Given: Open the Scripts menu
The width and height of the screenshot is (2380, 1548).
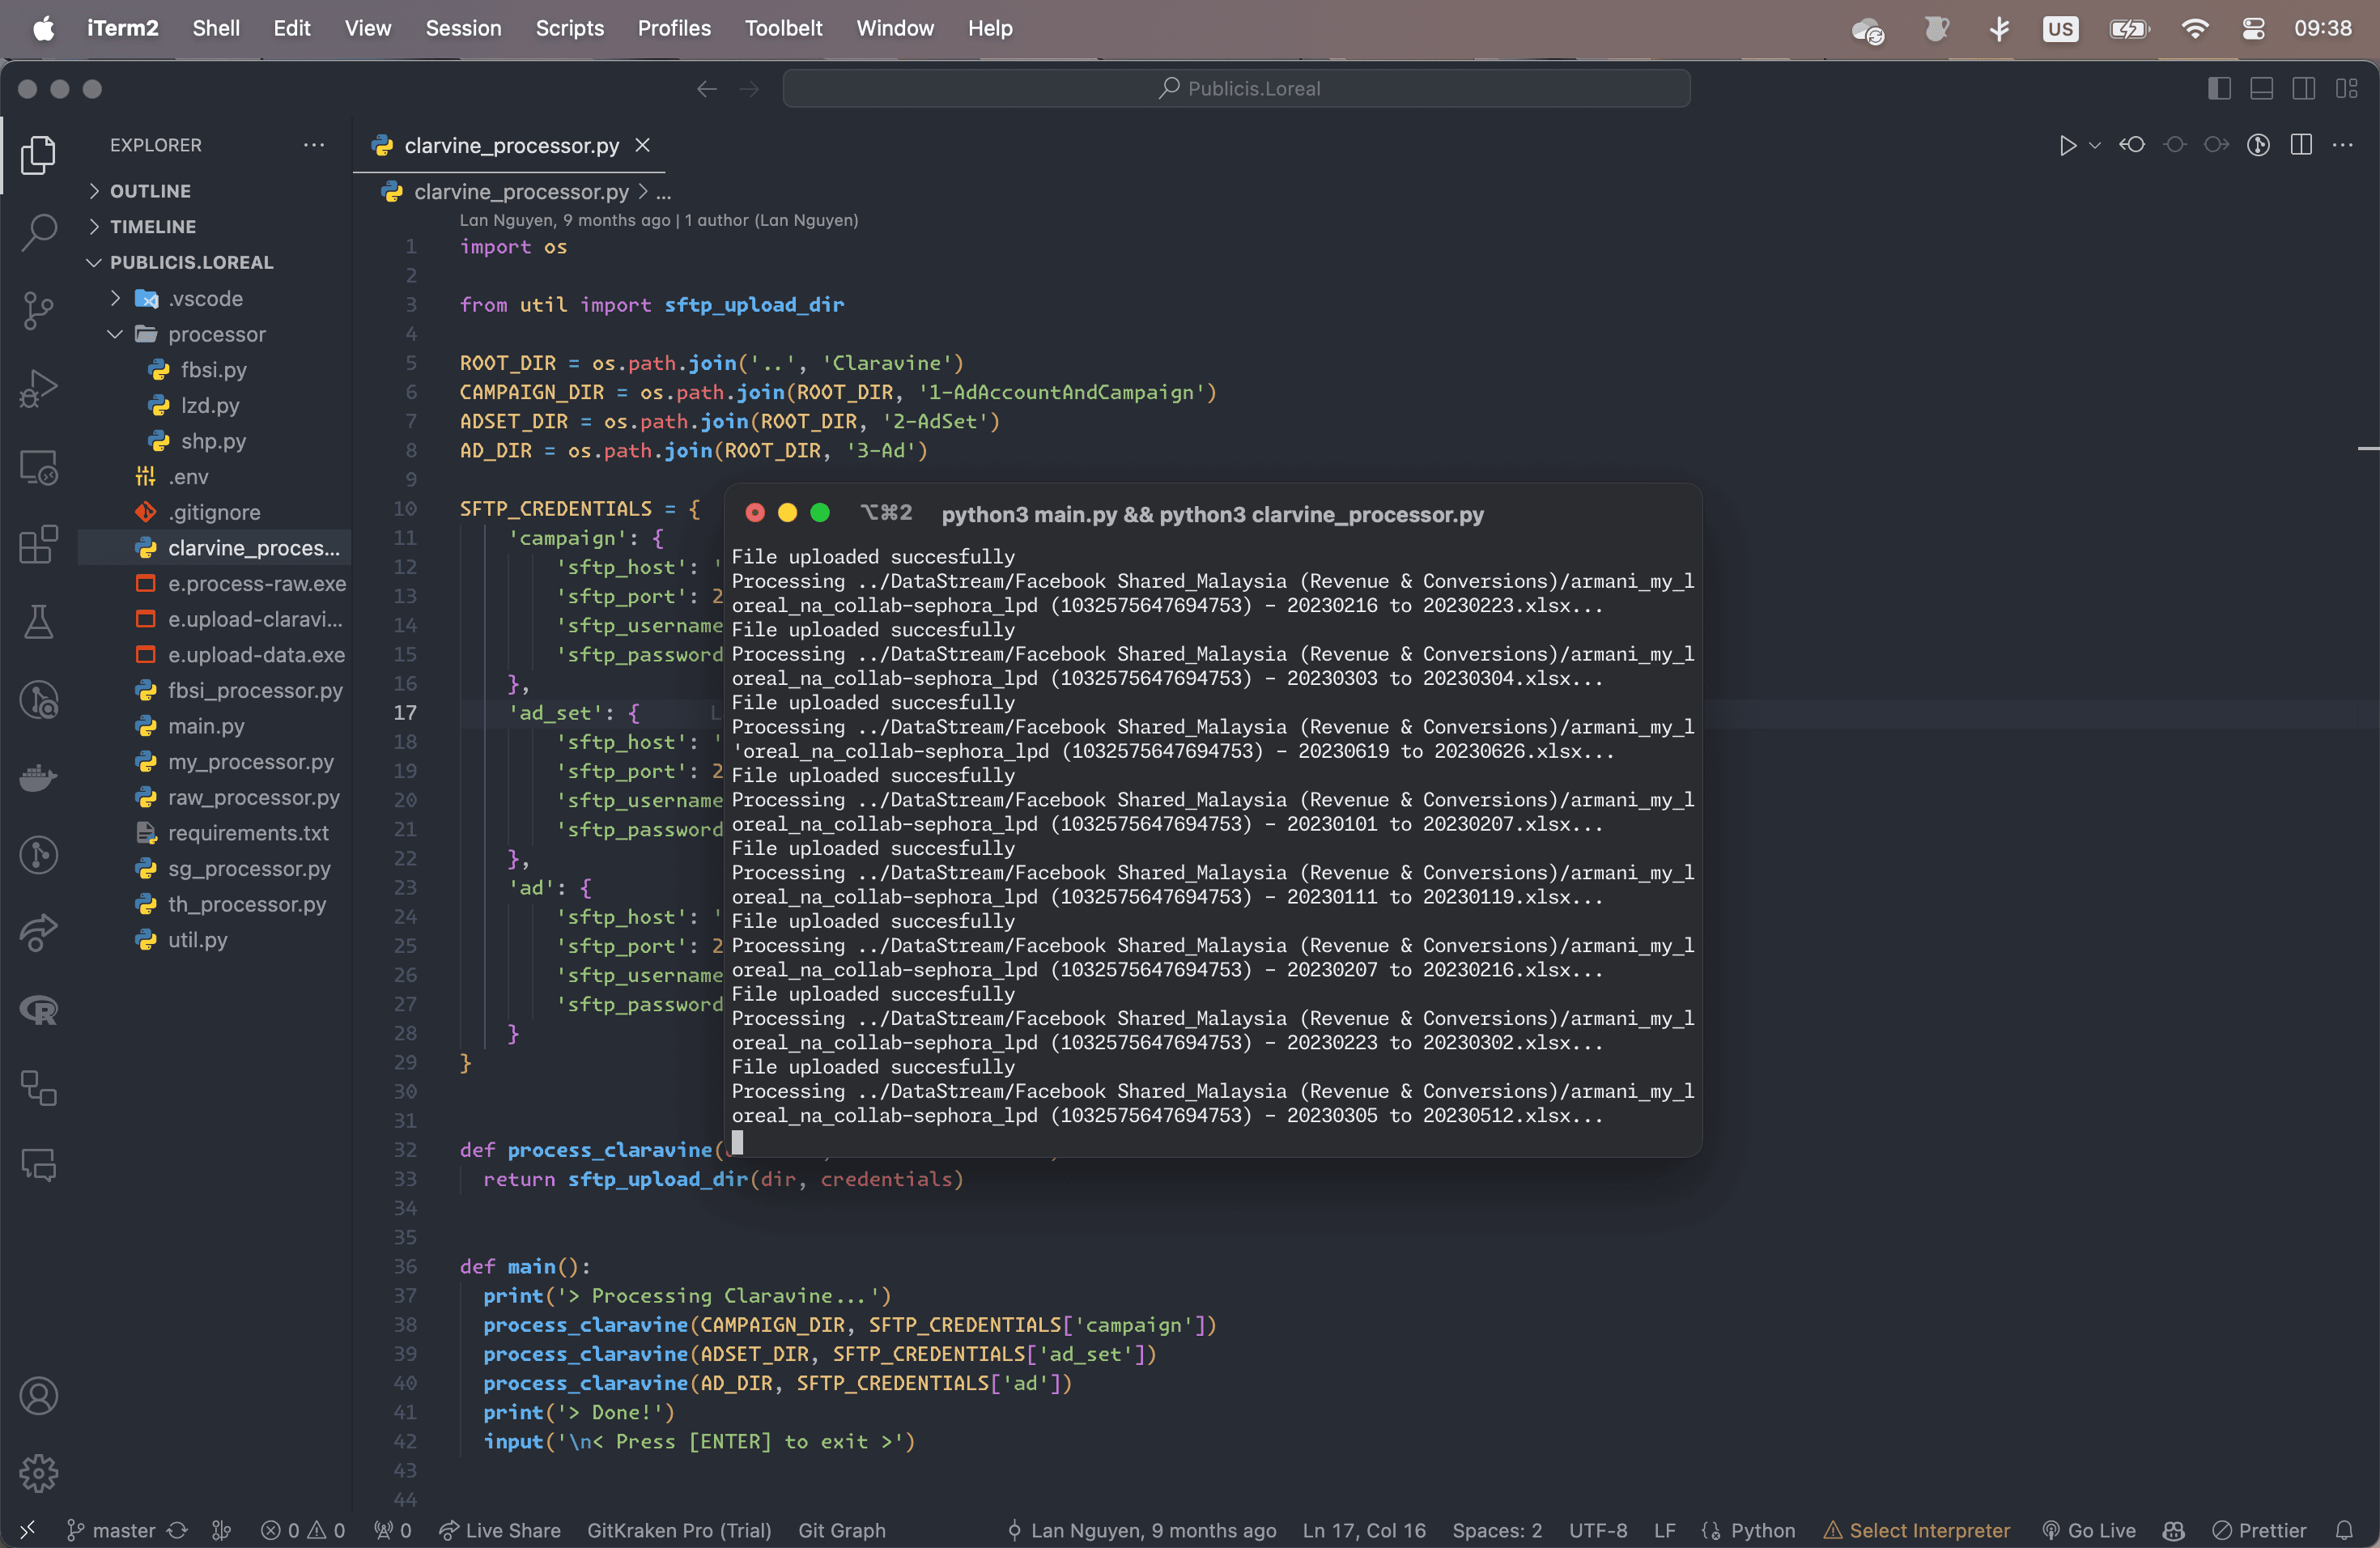Looking at the screenshot, I should [569, 28].
